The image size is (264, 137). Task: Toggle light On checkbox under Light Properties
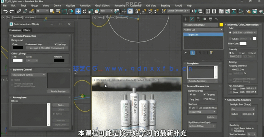(191, 94)
